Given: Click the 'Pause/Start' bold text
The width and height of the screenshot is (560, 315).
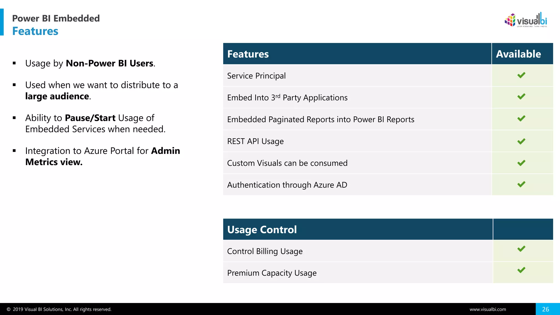Looking at the screenshot, I should coord(90,118).
